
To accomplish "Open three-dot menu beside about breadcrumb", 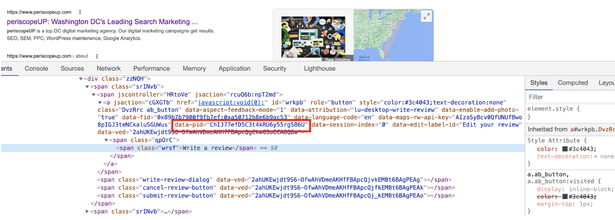I will [97, 56].
